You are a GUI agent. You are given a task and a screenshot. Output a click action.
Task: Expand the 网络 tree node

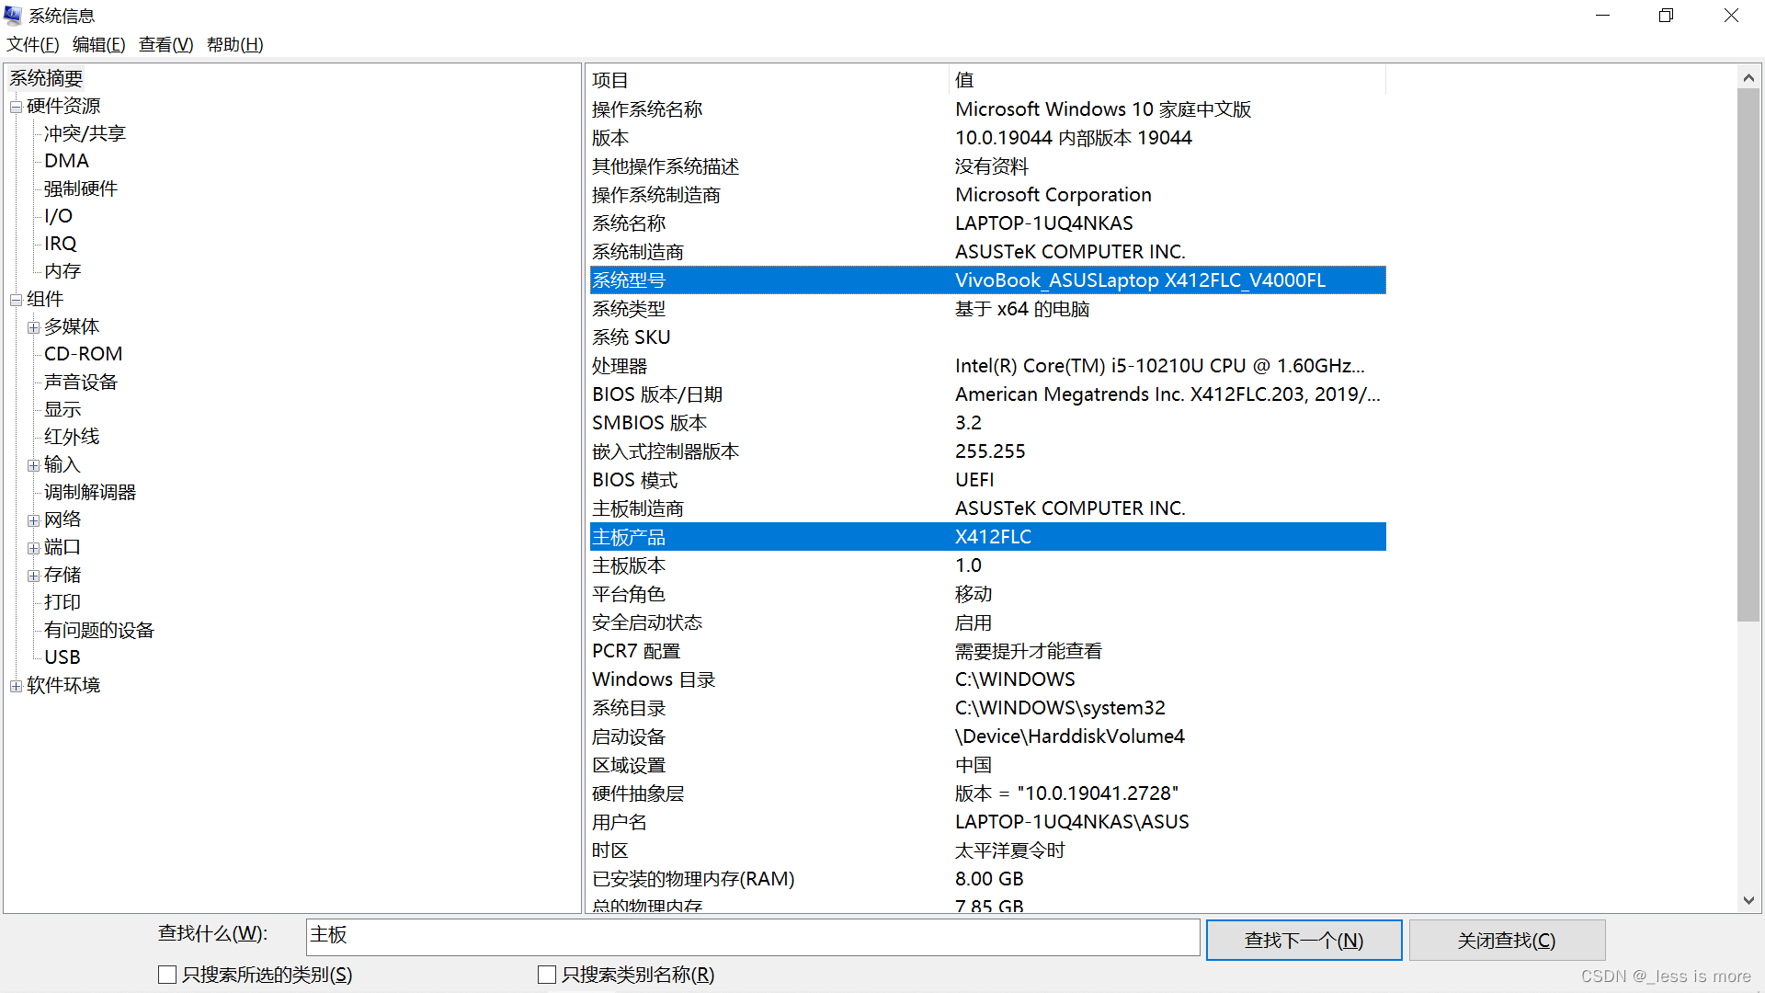pyautogui.click(x=33, y=520)
